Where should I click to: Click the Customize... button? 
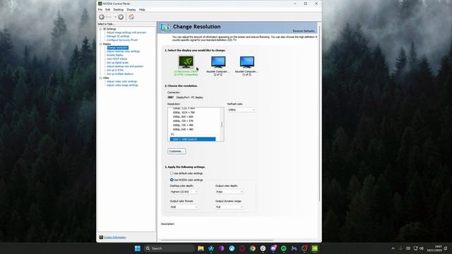pyautogui.click(x=177, y=151)
